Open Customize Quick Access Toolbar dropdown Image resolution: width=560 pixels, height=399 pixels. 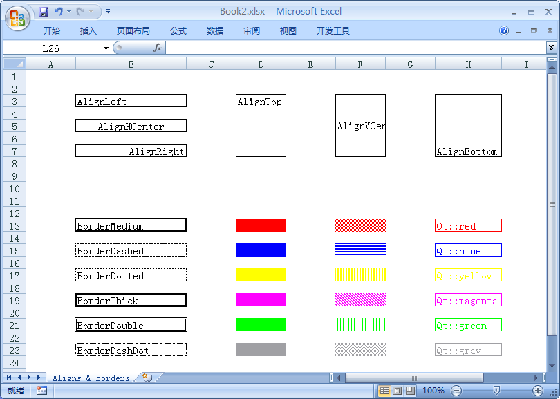[x=108, y=12]
